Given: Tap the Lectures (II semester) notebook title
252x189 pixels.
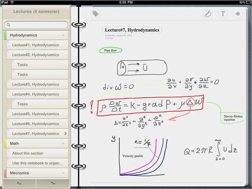Looking at the screenshot, I should 36,11.
